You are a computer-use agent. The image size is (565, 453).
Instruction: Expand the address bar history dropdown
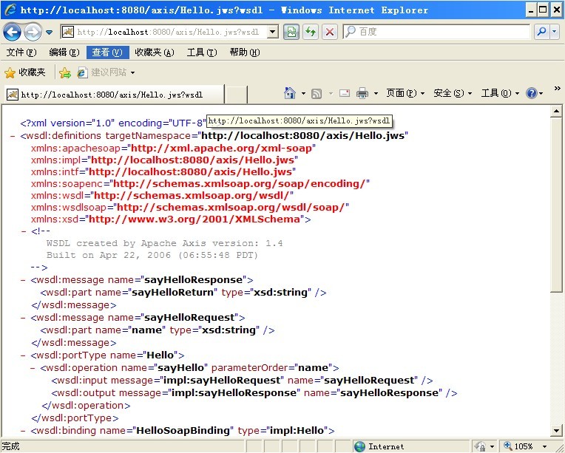point(273,32)
